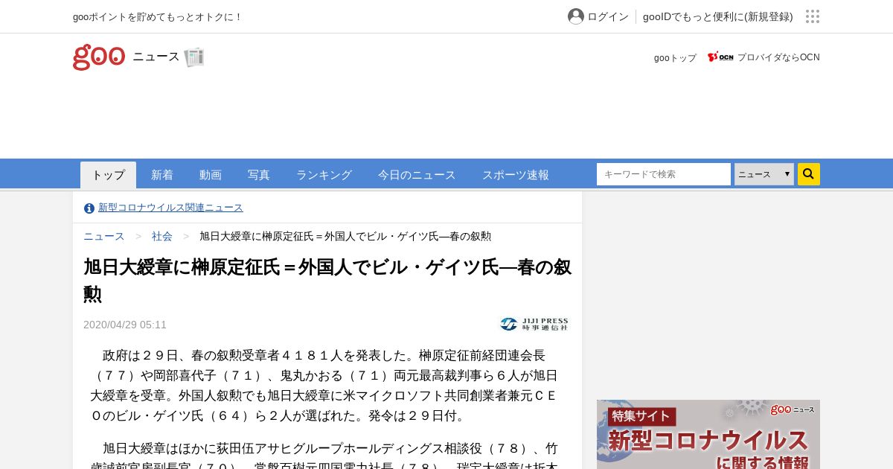The image size is (893, 469).
Task: Go to the ランキング tab
Action: (x=324, y=175)
